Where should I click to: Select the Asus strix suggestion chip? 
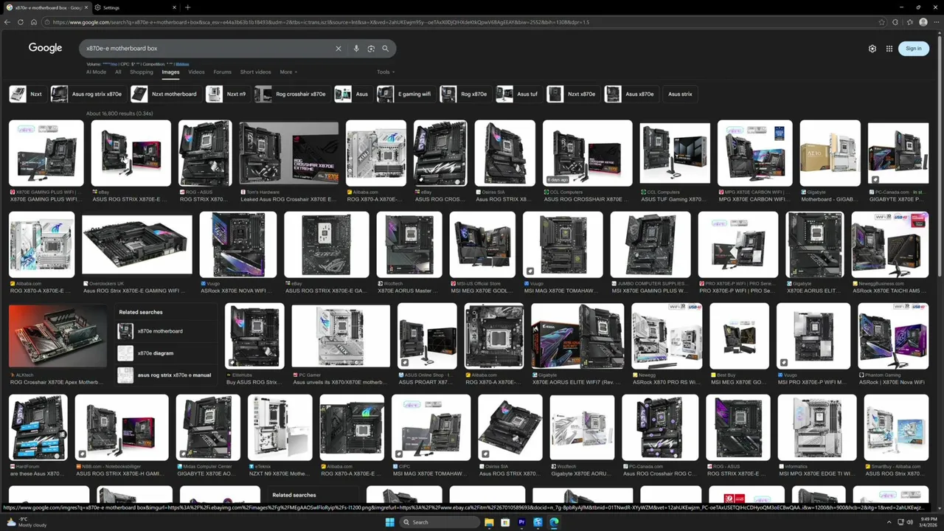(680, 94)
